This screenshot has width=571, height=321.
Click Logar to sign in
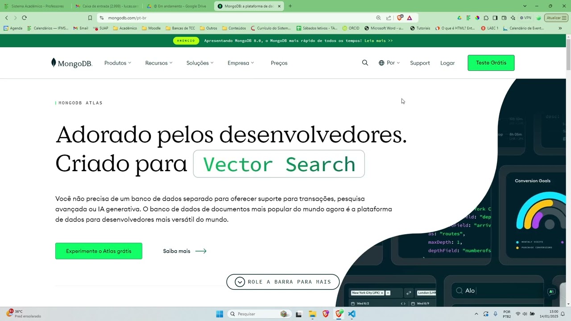click(447, 63)
